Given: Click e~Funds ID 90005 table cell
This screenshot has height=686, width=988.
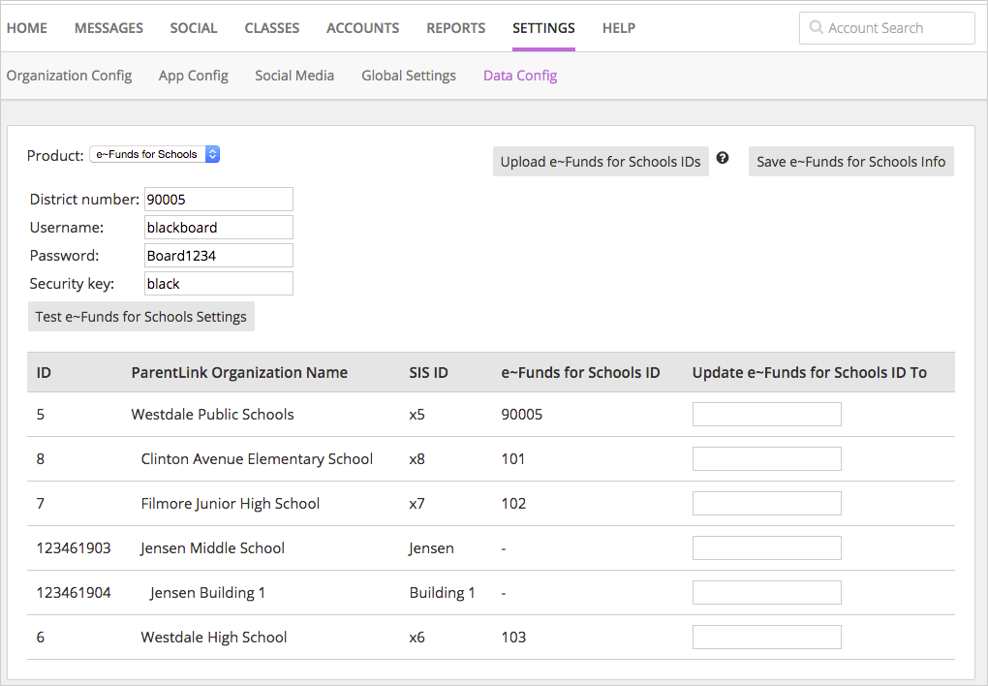Looking at the screenshot, I should [522, 415].
